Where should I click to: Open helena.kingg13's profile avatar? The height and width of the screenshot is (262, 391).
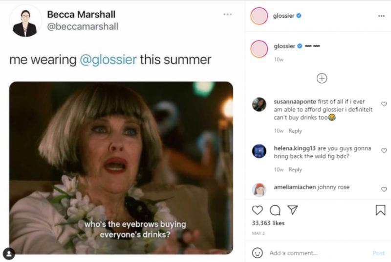259,151
